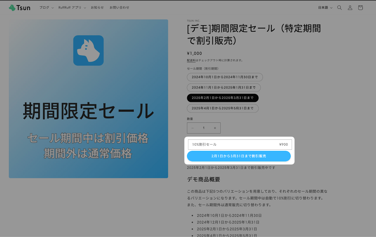Open the shopping cart icon
This screenshot has height=237, width=376.
360,8
